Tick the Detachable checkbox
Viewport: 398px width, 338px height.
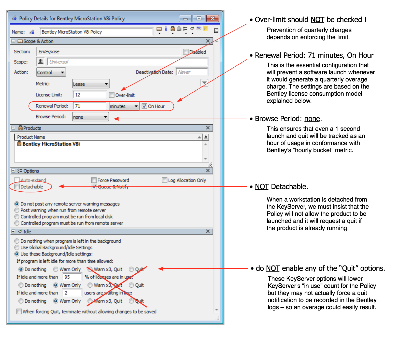(x=17, y=187)
